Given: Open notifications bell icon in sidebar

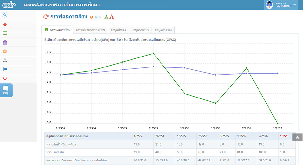Looking at the screenshot, I should (5, 60).
